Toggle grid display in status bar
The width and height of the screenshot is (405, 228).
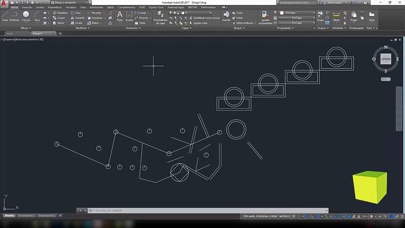click(x=294, y=217)
